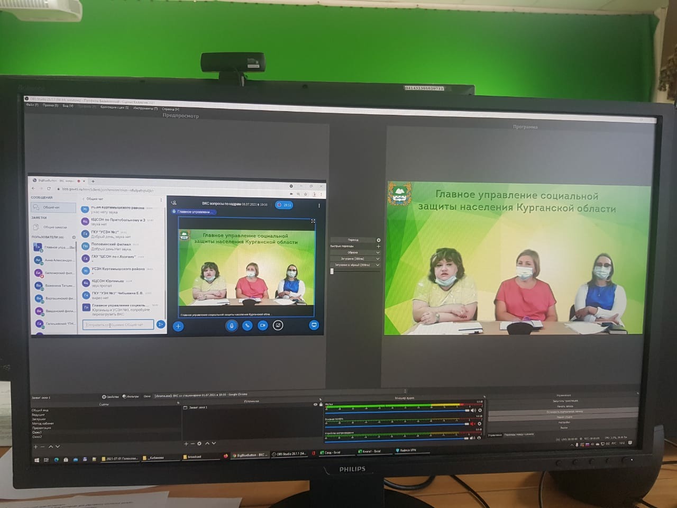This screenshot has height=508, width=677.
Task: Open Мic/Aux audio channel settings gear
Action: (x=480, y=410)
